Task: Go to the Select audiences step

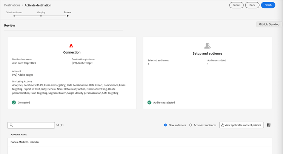Action: click(14, 12)
